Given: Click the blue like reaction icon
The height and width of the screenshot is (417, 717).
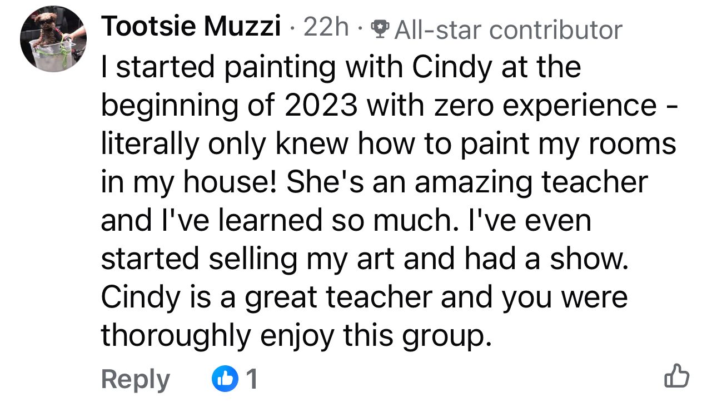Looking at the screenshot, I should click(225, 379).
